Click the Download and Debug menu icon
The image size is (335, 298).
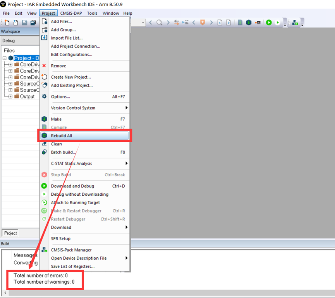point(44,186)
